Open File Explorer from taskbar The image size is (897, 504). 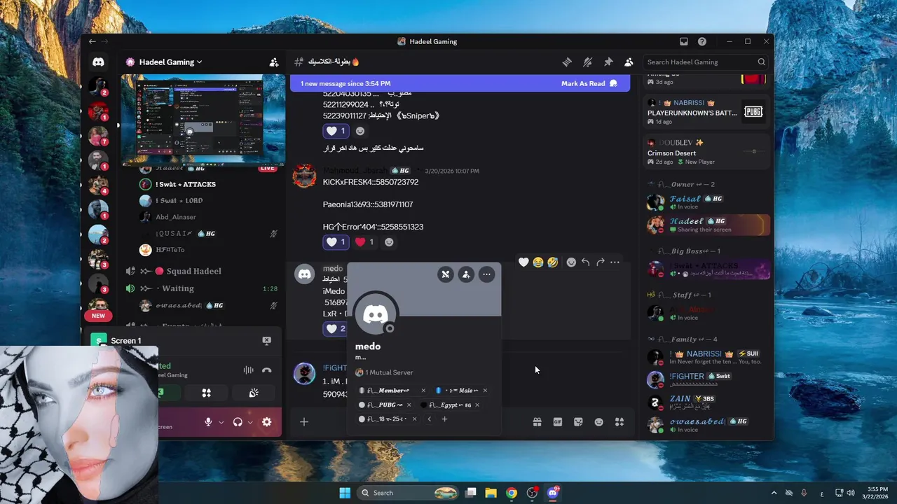(x=491, y=493)
